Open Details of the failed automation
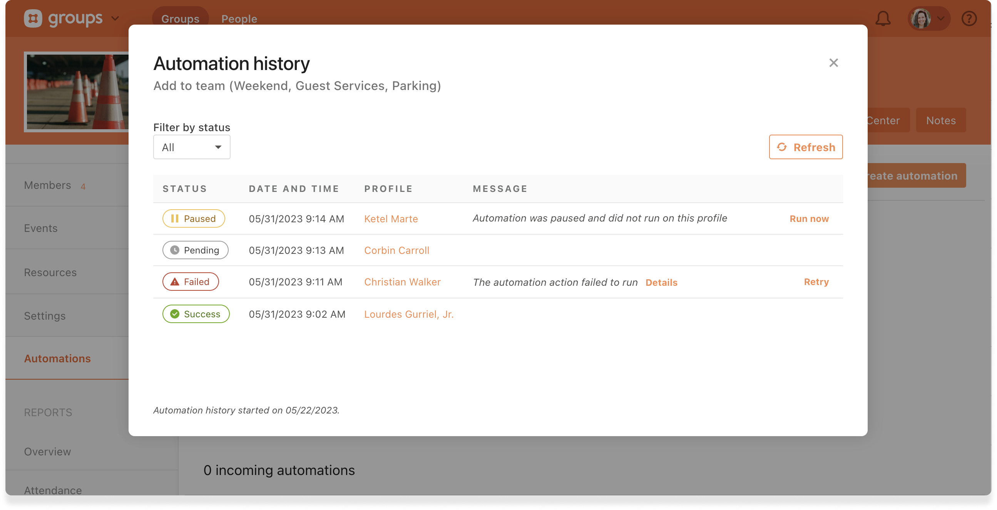 click(661, 283)
